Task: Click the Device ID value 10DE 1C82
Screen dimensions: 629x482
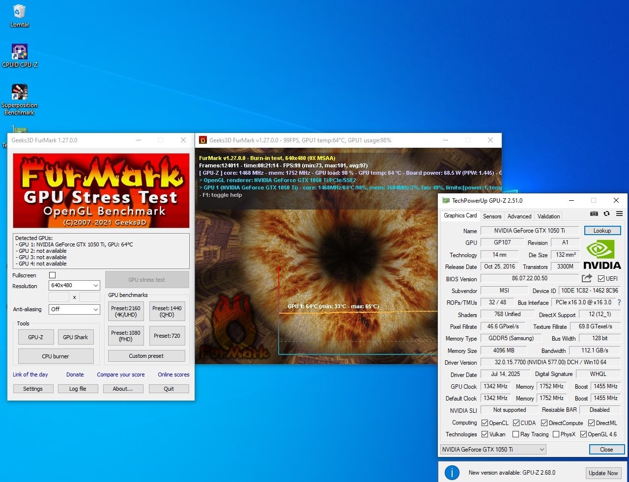Action: tap(590, 291)
